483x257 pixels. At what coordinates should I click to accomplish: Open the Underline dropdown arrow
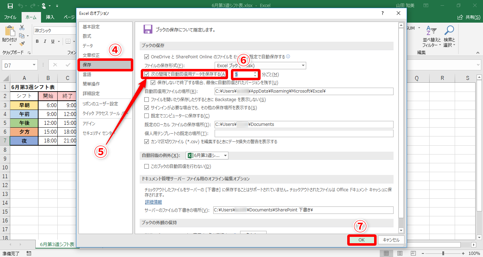pyautogui.click(x=58, y=42)
